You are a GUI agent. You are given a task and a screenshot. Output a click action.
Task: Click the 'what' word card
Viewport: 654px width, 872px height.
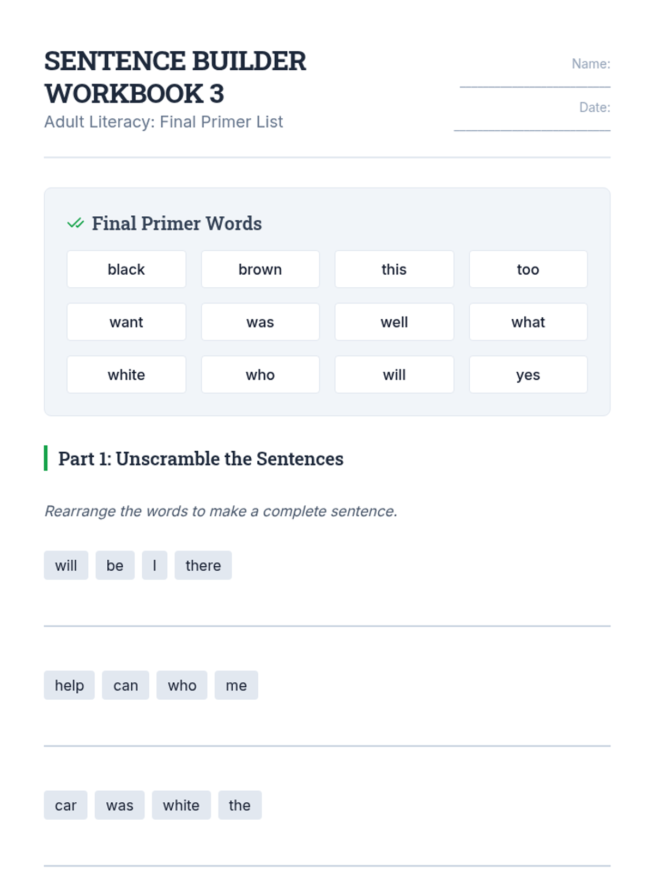tap(528, 322)
